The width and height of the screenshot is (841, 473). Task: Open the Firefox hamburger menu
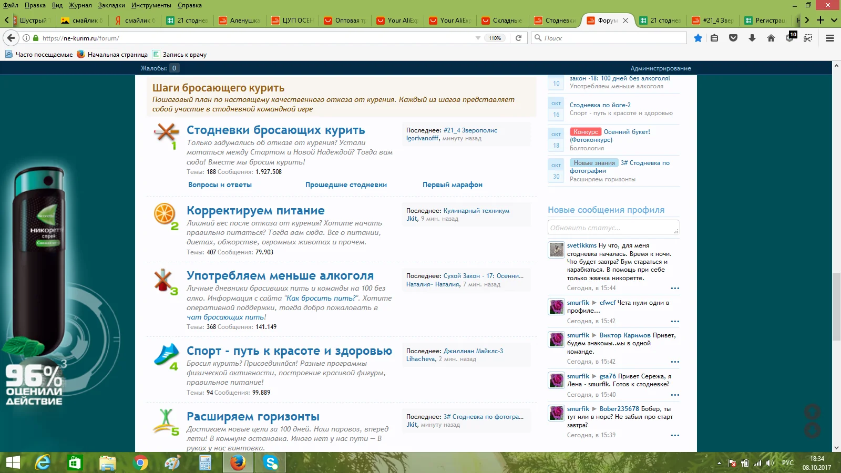coord(830,38)
